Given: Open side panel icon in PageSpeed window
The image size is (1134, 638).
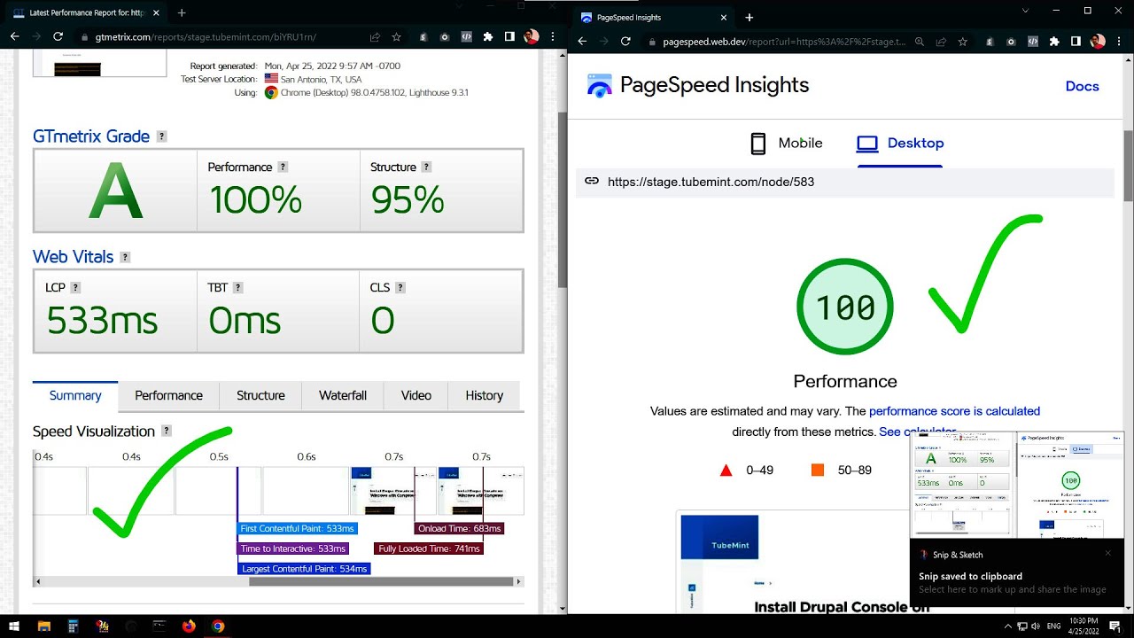Looking at the screenshot, I should click(1076, 42).
